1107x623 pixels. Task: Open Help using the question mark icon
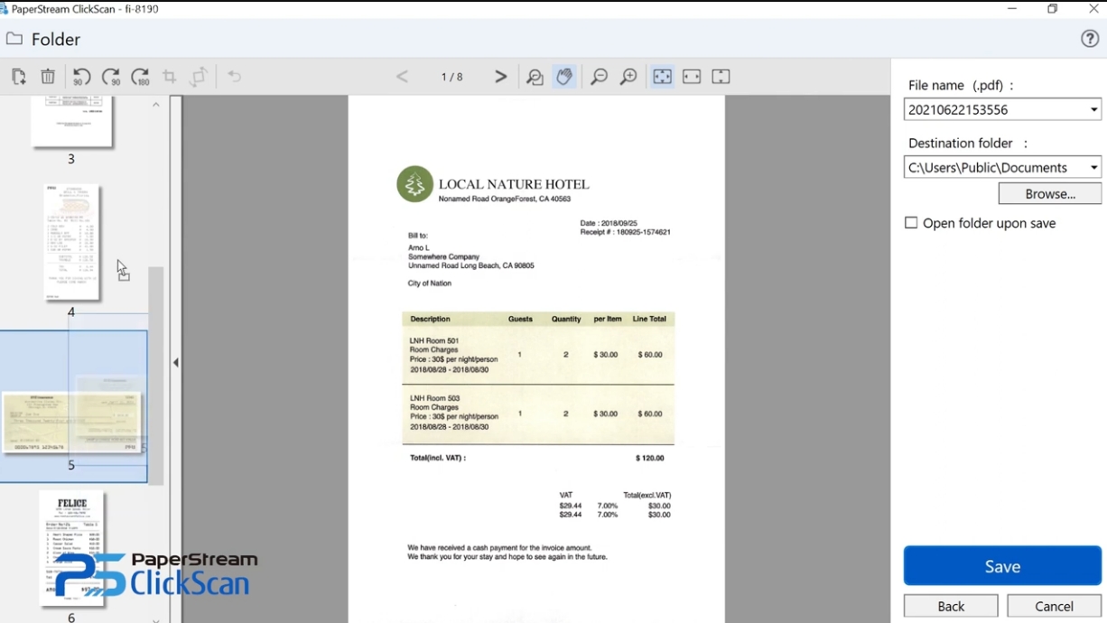1092,39
